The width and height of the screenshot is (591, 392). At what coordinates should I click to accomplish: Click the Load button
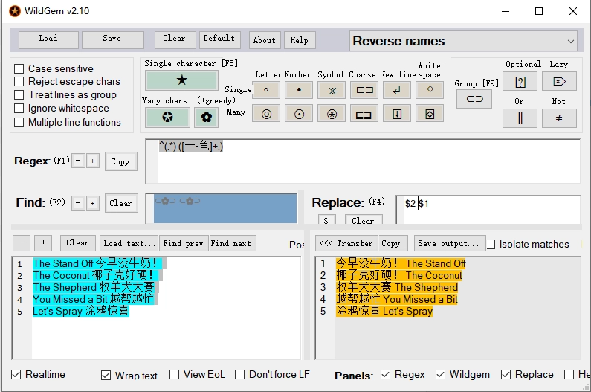pos(48,39)
